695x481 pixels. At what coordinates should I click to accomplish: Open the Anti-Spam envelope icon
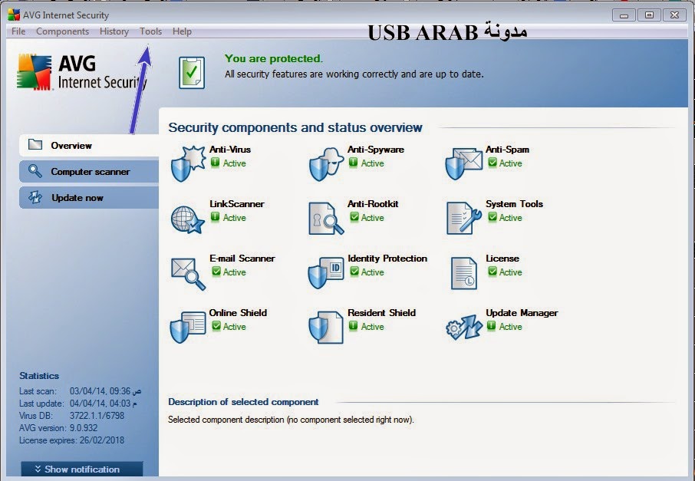pyautogui.click(x=464, y=164)
